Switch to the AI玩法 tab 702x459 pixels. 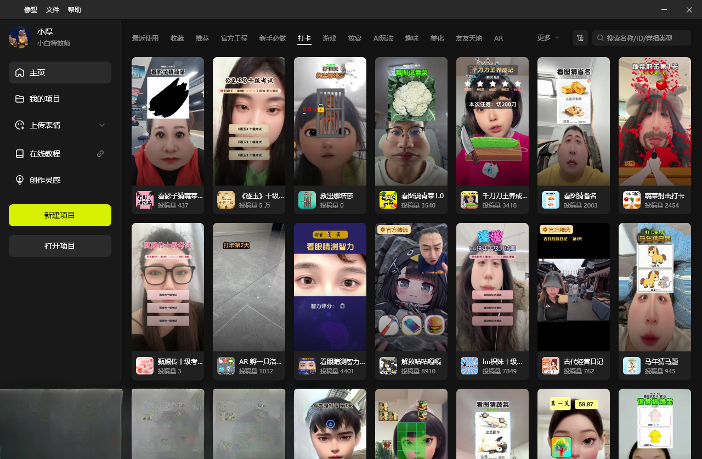point(383,38)
